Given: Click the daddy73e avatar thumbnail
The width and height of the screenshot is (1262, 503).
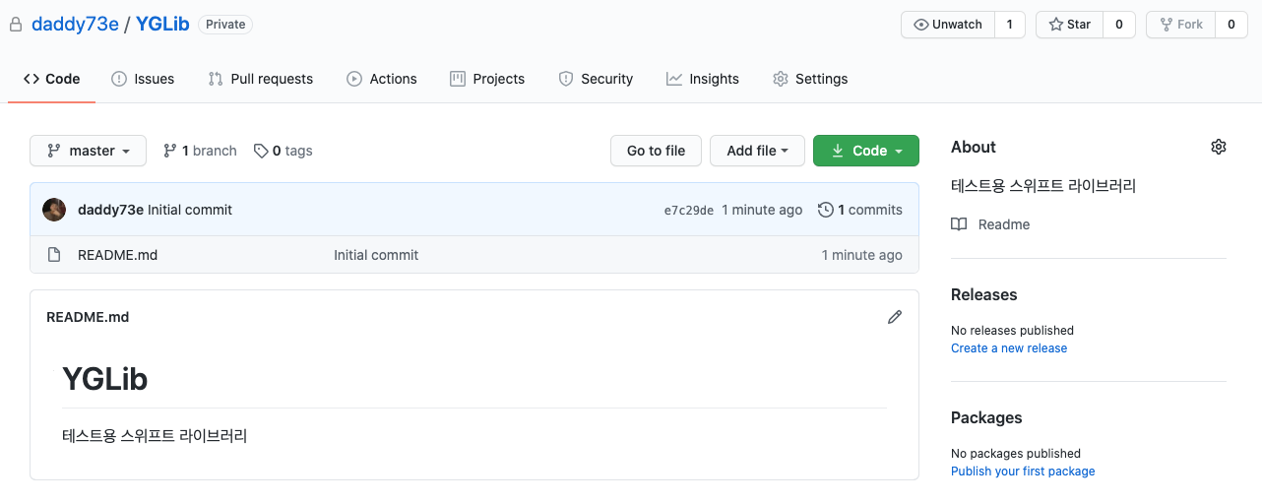Looking at the screenshot, I should coord(54,210).
